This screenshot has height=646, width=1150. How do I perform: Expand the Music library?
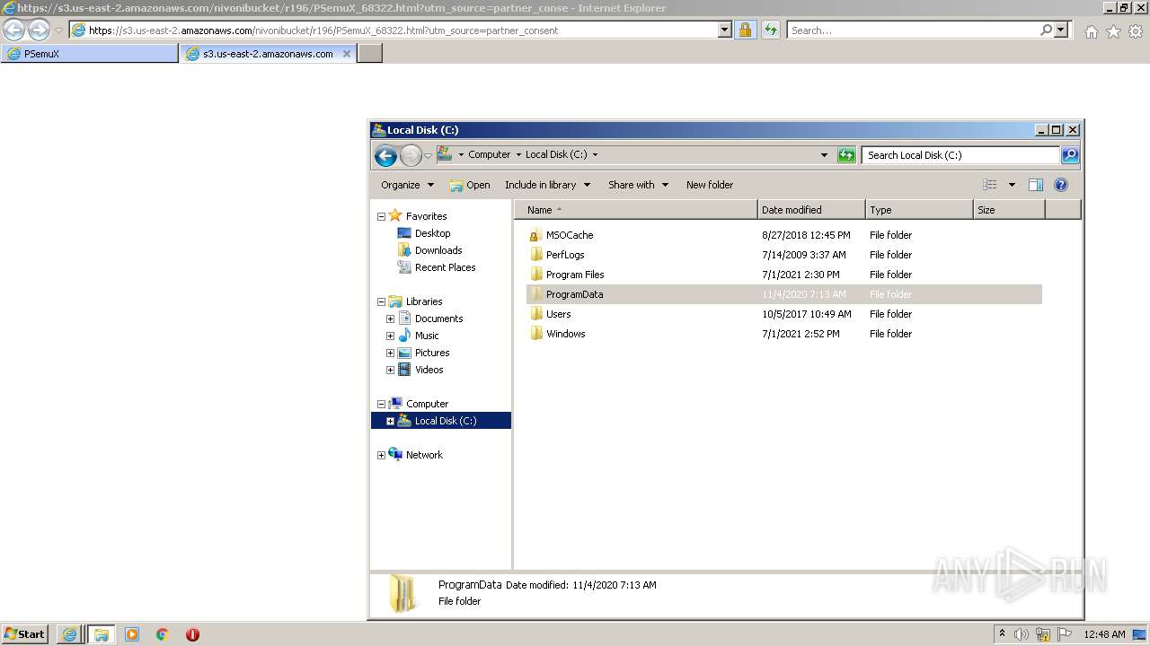[x=390, y=336]
